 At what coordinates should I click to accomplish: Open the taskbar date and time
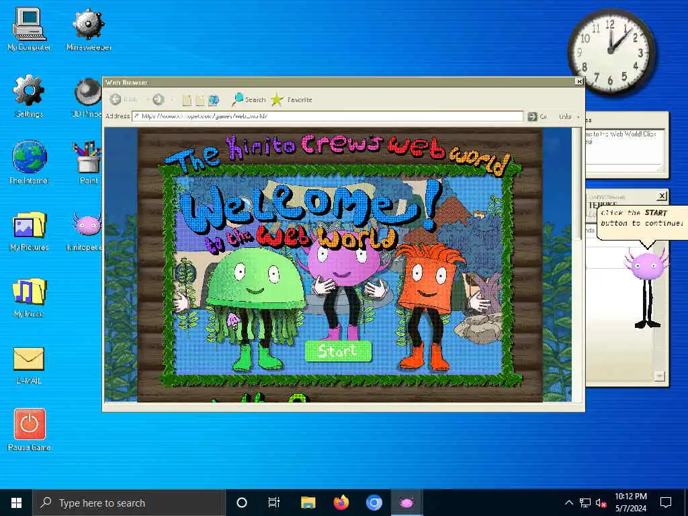[630, 503]
